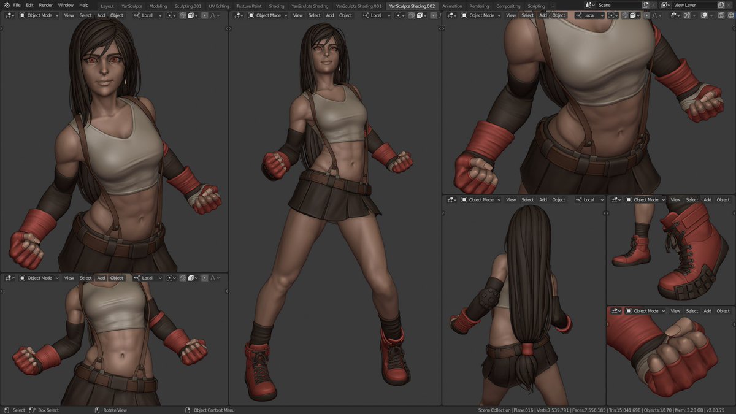Open the File menu

(17, 5)
